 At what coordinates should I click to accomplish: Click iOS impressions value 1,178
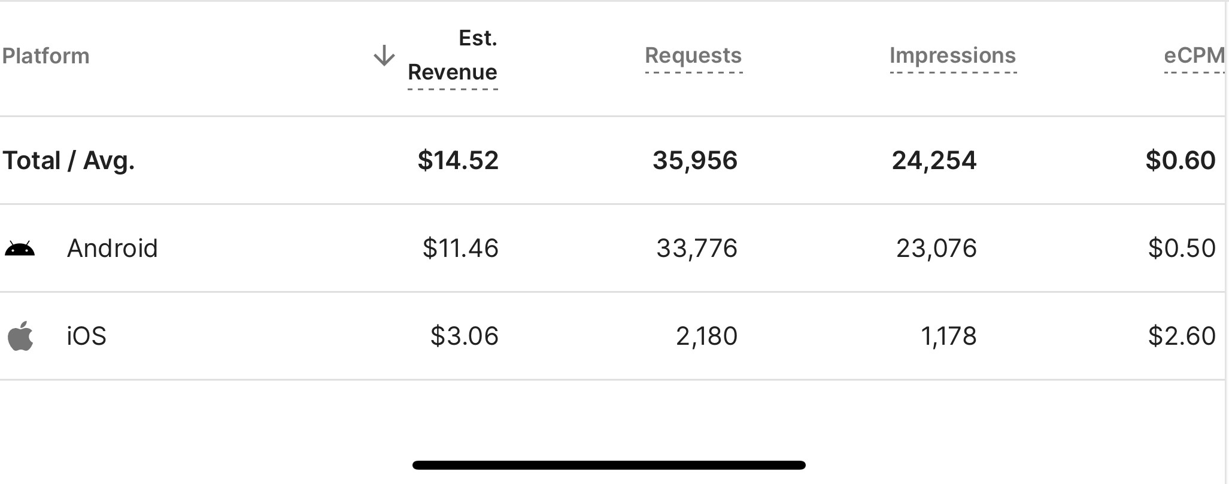pos(949,336)
